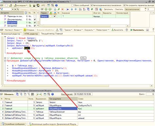Viewport: 155px width, 126px height.
Task: Click the sort ascending icon in parameters toolbar
Action: point(80,9)
